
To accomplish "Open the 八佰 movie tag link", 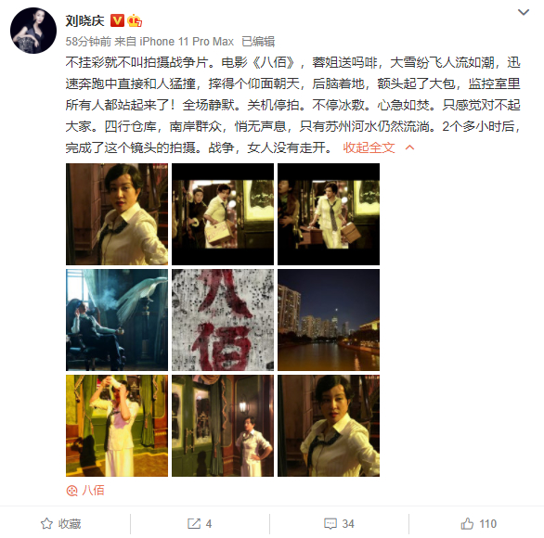I will coord(93,490).
